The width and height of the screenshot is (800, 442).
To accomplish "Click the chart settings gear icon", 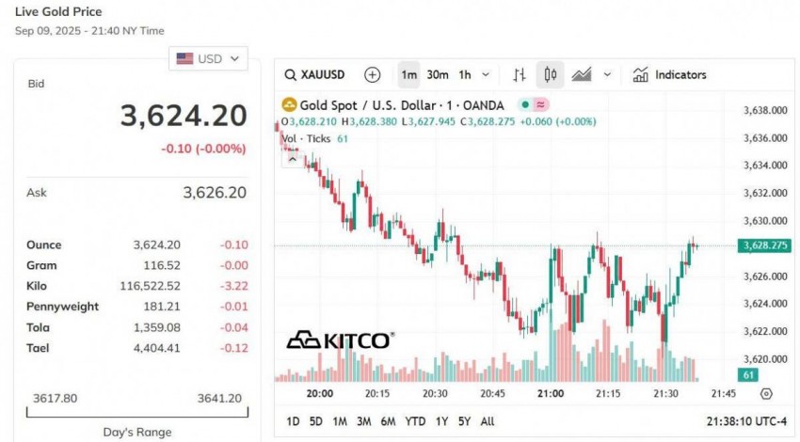I will 766,394.
